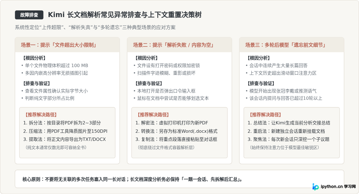Select step 3. 复制法：将重点段落直接粘贴至对话框
The image size is (359, 194).
point(176,139)
